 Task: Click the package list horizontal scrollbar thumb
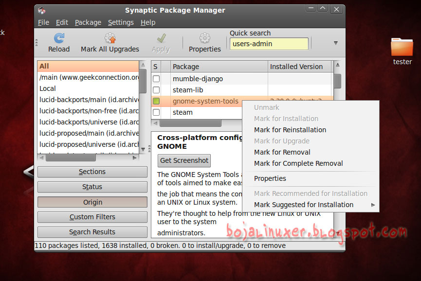coord(191,123)
